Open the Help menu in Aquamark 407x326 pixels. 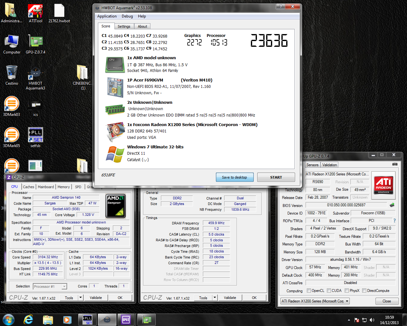[142, 16]
